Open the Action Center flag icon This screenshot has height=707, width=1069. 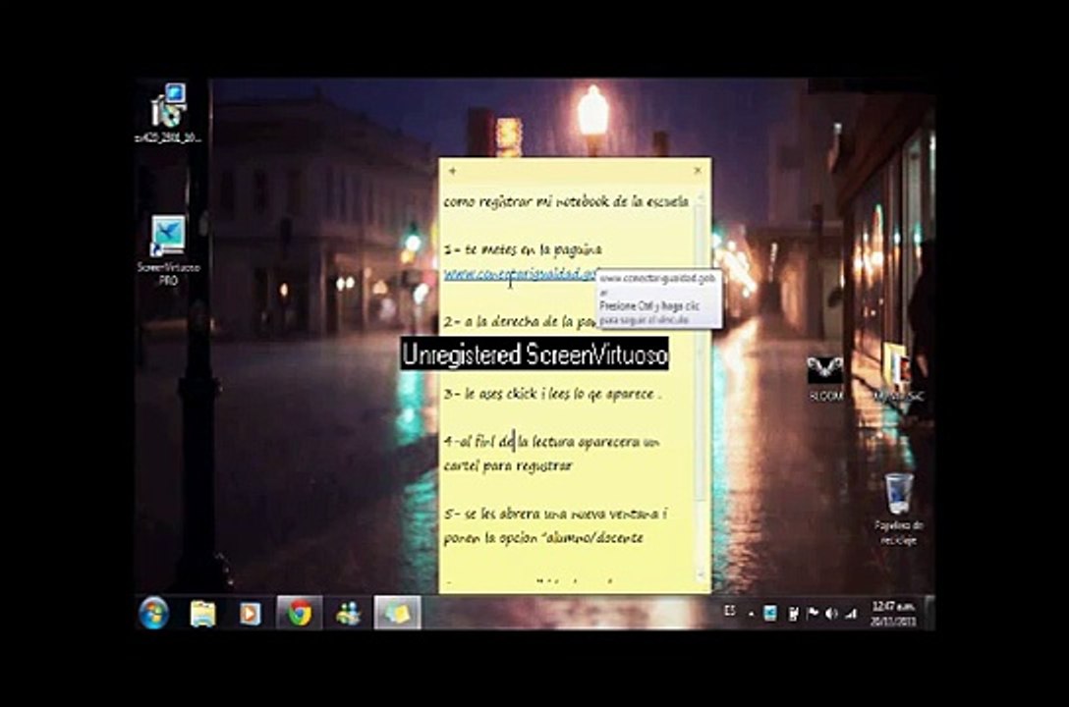point(812,614)
